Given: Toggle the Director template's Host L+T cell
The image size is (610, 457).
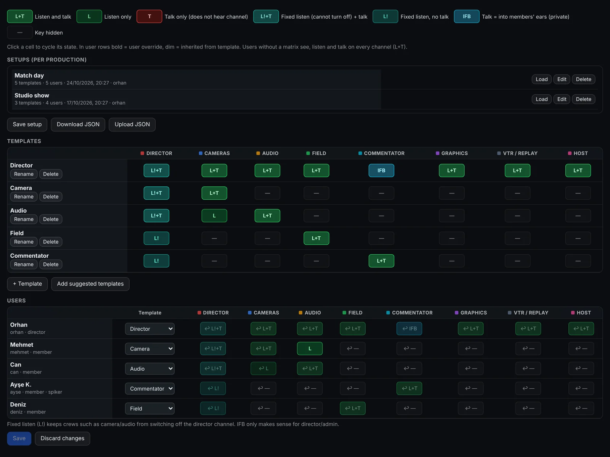Looking at the screenshot, I should (578, 171).
